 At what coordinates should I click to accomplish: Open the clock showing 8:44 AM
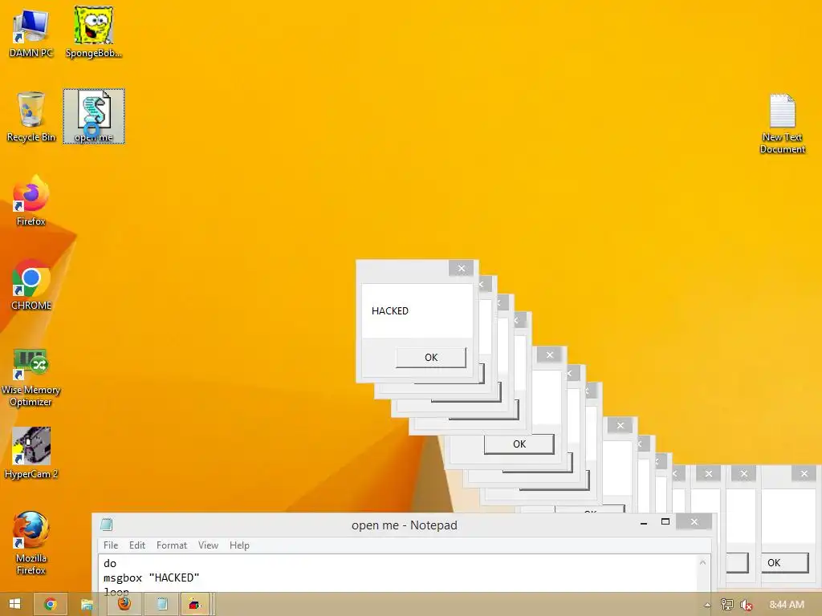pyautogui.click(x=787, y=605)
